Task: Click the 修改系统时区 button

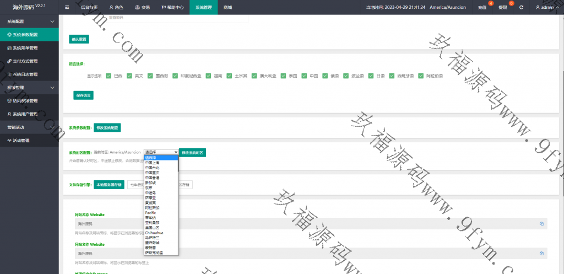Action: tap(192, 152)
